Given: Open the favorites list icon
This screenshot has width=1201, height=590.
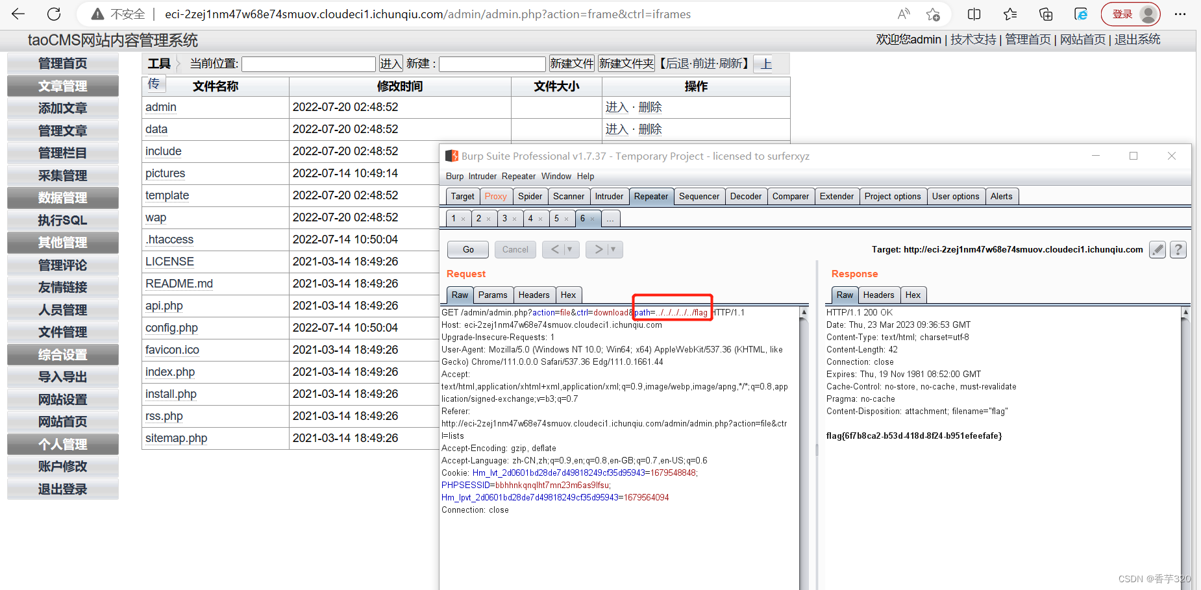Looking at the screenshot, I should click(x=1009, y=14).
